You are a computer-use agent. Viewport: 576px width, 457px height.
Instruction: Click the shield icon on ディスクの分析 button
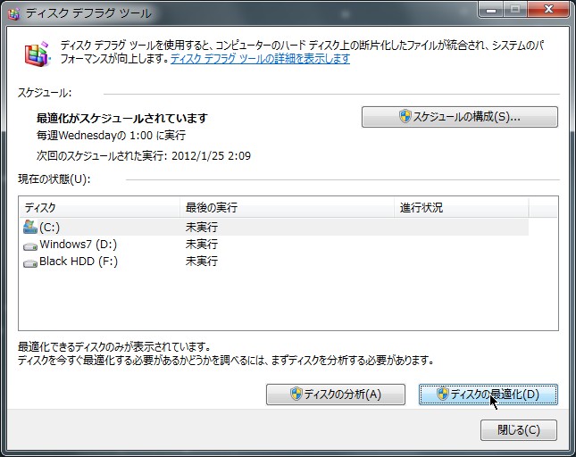[297, 395]
